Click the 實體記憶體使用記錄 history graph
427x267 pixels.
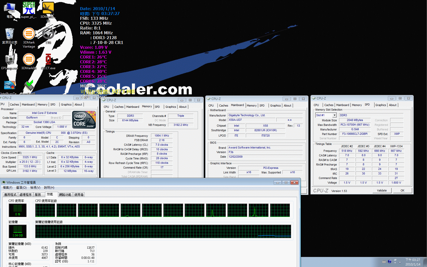[x=163, y=231]
